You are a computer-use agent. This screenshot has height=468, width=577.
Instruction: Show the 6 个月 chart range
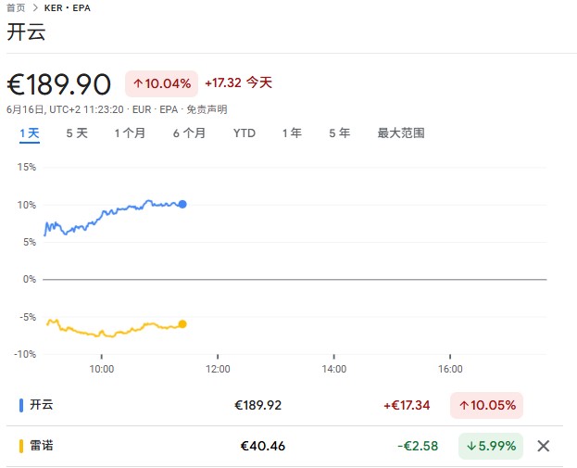click(189, 133)
